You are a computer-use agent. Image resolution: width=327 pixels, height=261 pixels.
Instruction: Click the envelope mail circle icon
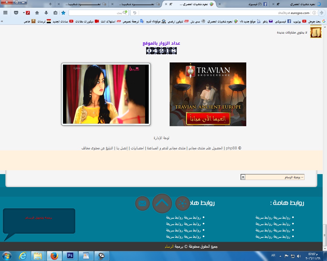click(142, 203)
